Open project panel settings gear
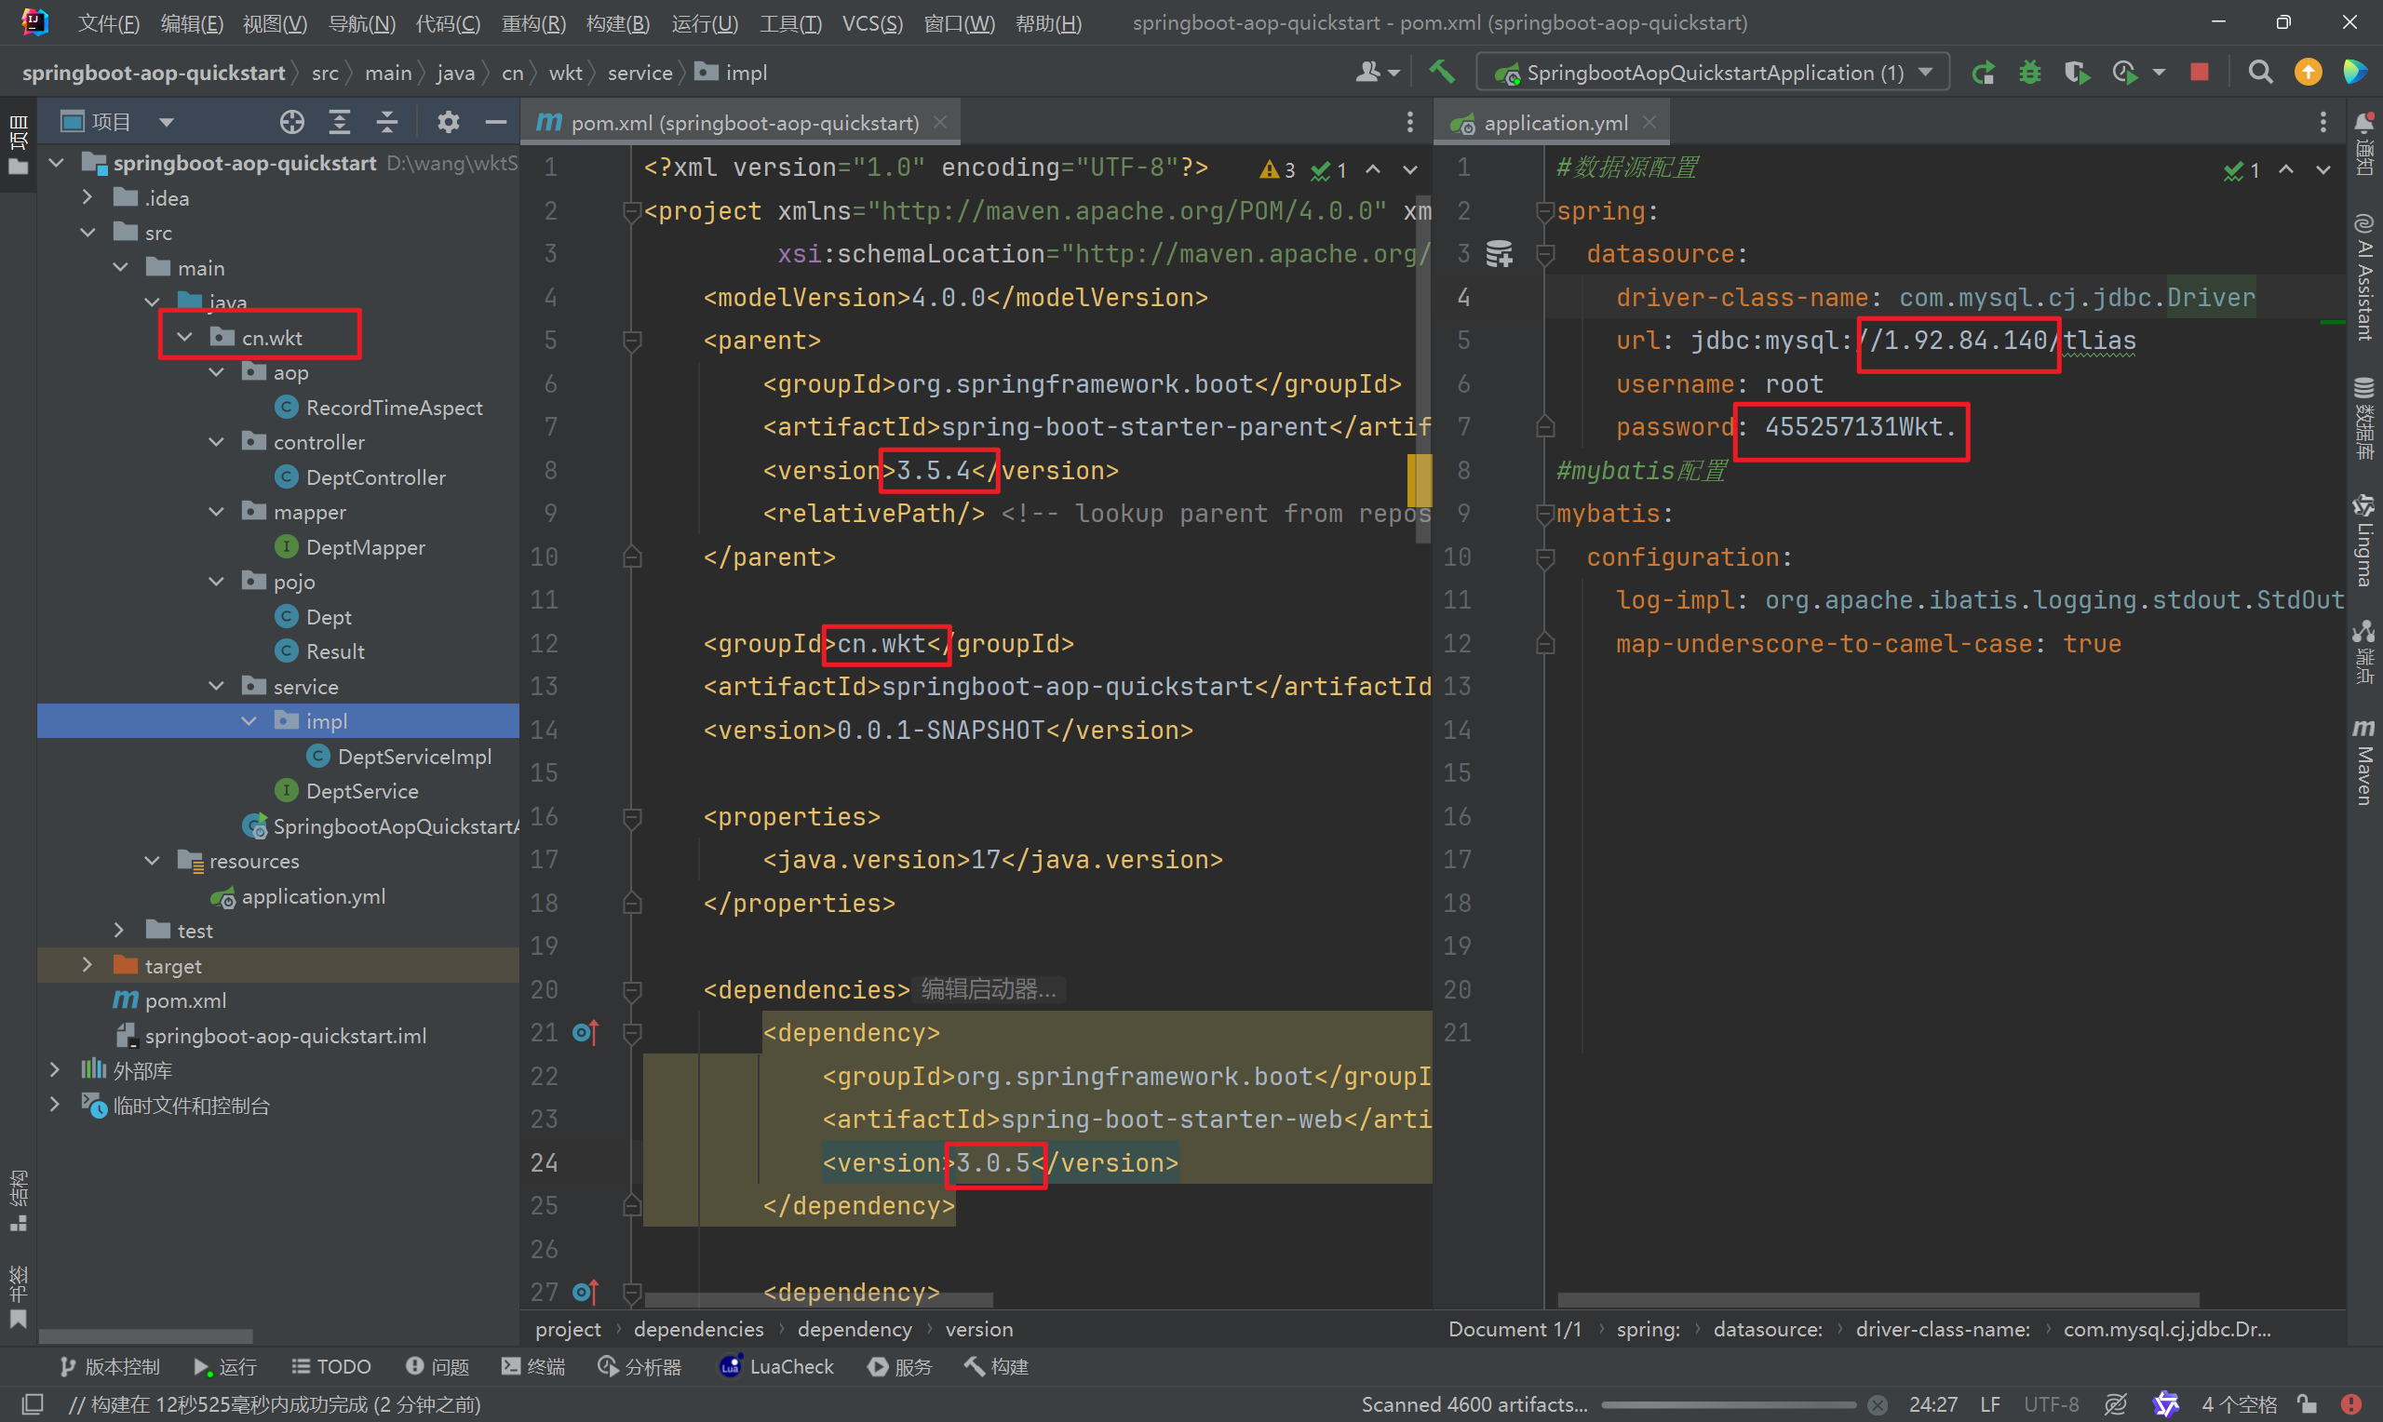The width and height of the screenshot is (2383, 1422). [448, 122]
